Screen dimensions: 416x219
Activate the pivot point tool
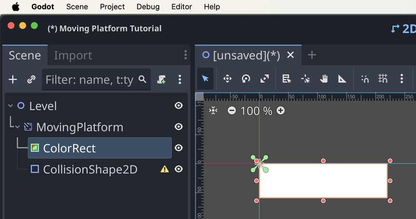pyautogui.click(x=305, y=78)
